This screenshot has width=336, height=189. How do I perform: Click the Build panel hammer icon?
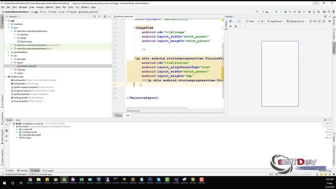6,125
